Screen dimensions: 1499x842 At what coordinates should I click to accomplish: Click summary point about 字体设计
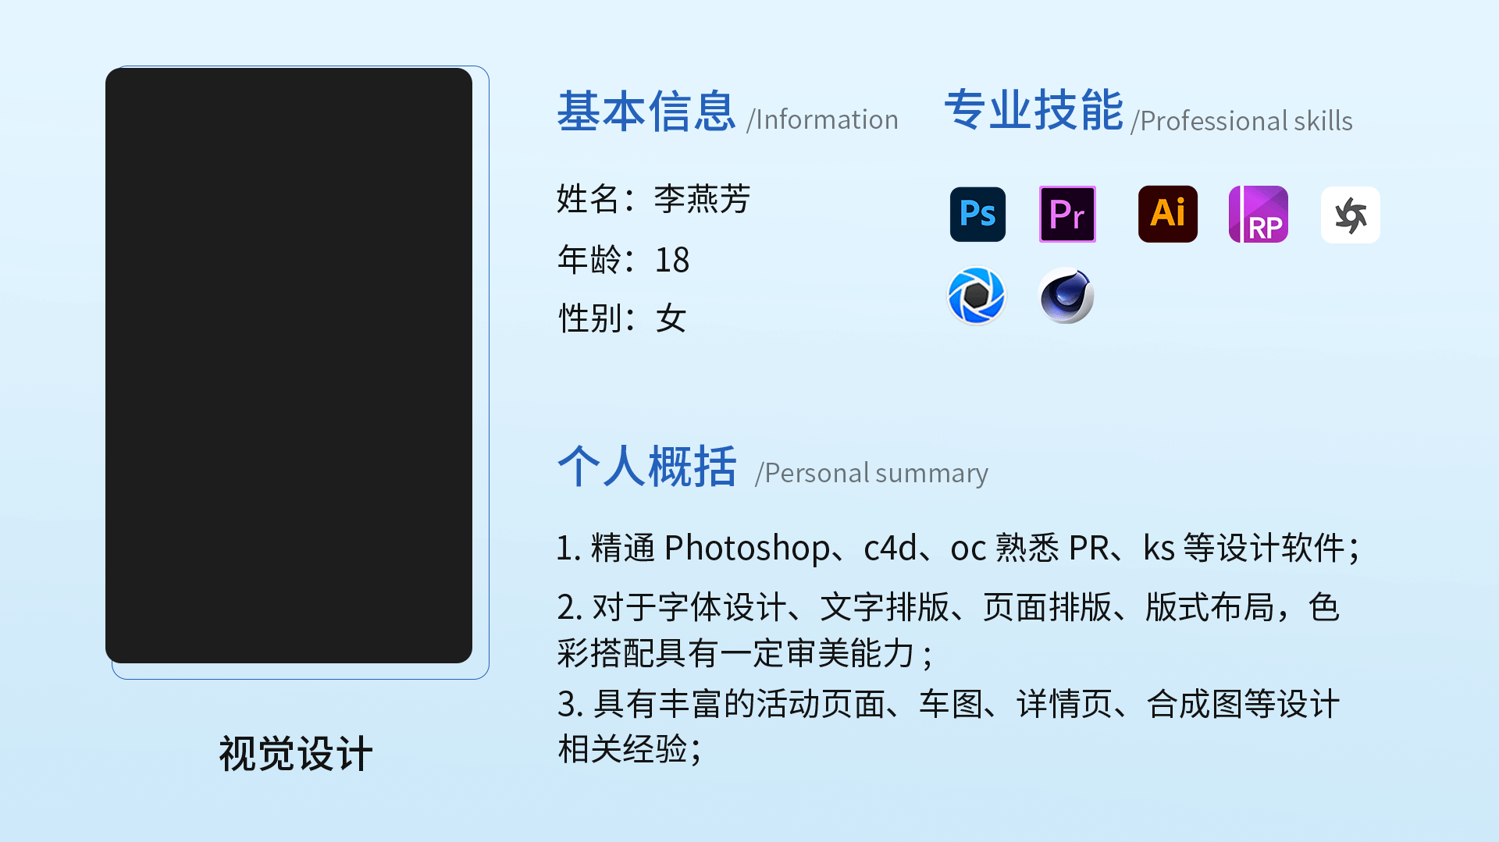click(949, 630)
